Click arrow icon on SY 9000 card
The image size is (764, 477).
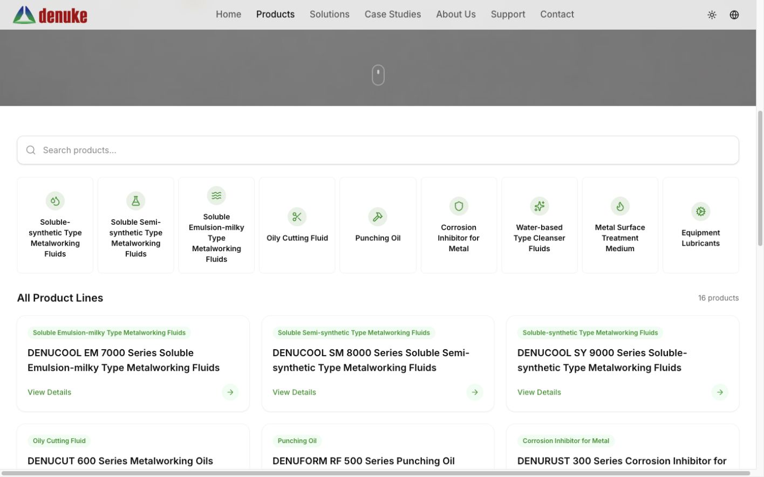[720, 392]
